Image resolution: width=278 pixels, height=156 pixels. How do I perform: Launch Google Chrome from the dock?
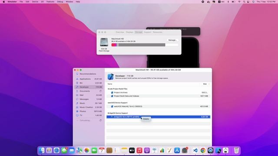pyautogui.click(x=203, y=150)
